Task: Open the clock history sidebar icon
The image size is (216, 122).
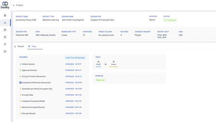Action: click(x=5, y=51)
